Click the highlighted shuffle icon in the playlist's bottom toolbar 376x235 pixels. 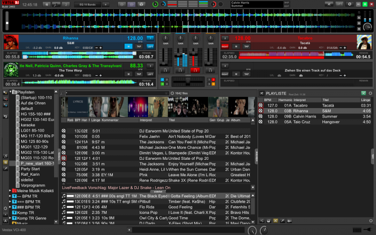pos(275,221)
